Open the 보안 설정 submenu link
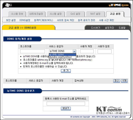 [11, 20]
